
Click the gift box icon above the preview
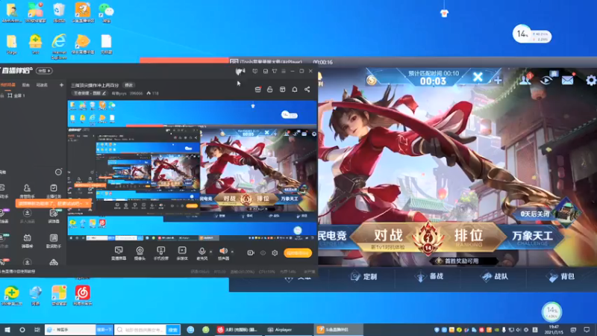257,89
